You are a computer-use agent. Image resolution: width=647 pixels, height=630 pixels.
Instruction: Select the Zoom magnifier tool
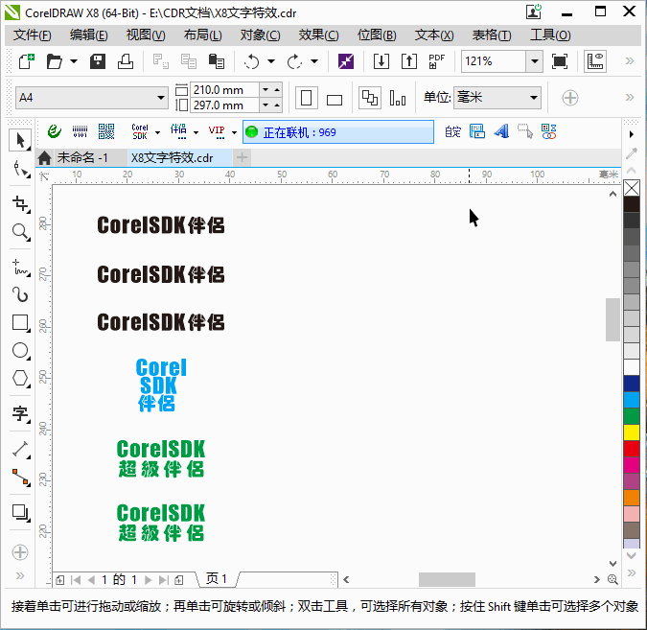pyautogui.click(x=21, y=232)
